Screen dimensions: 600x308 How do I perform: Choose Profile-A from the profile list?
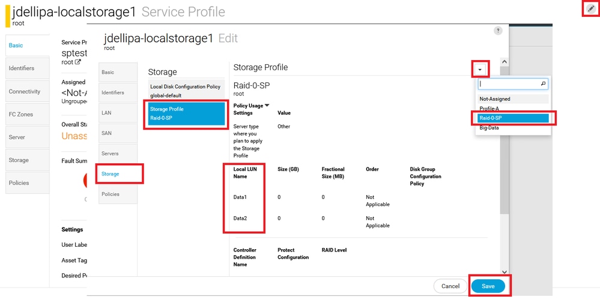513,109
